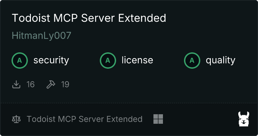Viewport: 258px width, 136px height.
Task: Select the security label text
Action: pos(51,60)
